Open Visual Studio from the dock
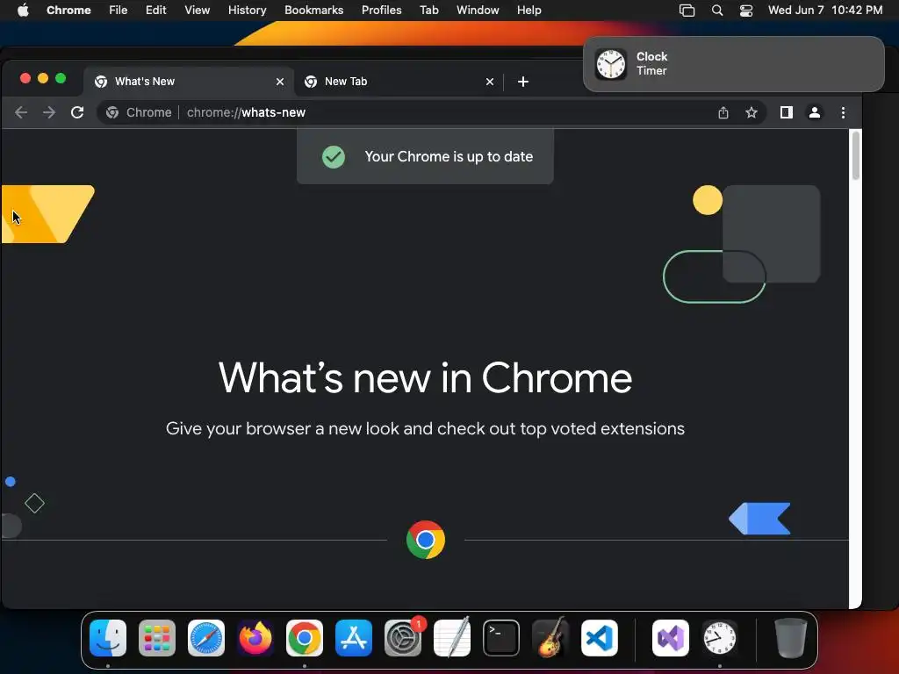The height and width of the screenshot is (674, 899). (x=671, y=638)
